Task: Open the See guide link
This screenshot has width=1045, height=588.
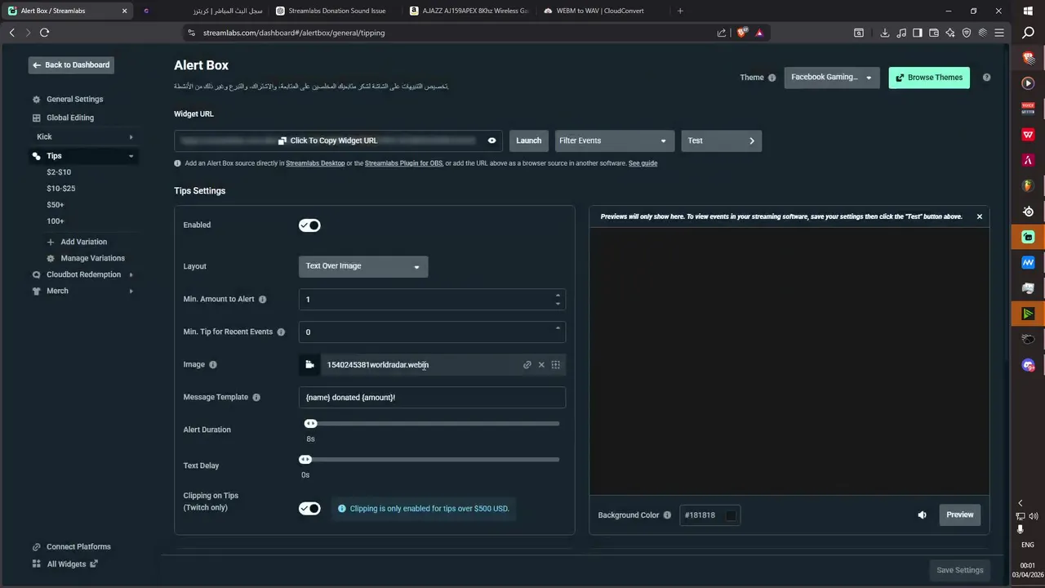Action: (x=643, y=163)
